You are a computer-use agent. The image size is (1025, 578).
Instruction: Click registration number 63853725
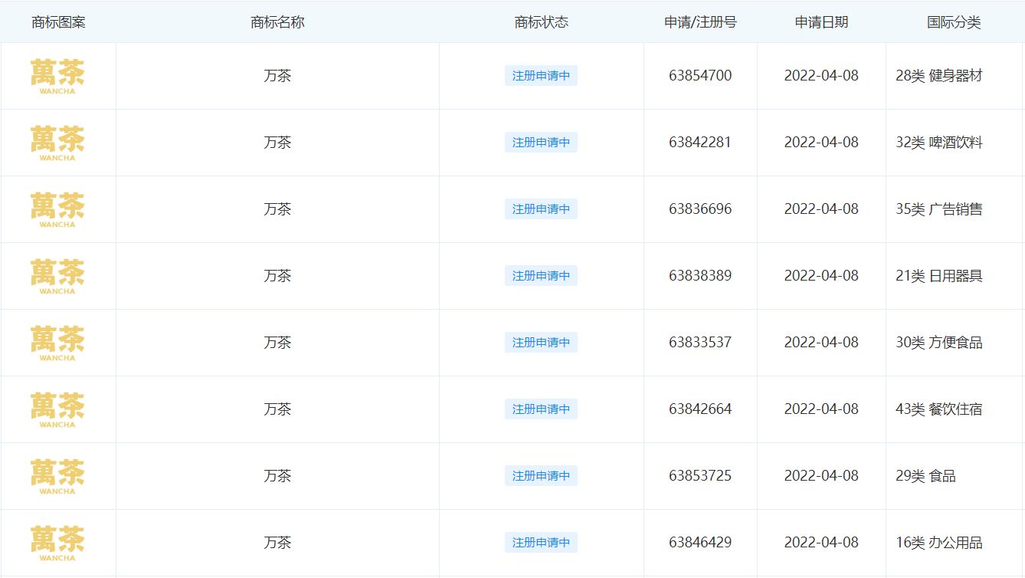click(x=700, y=476)
